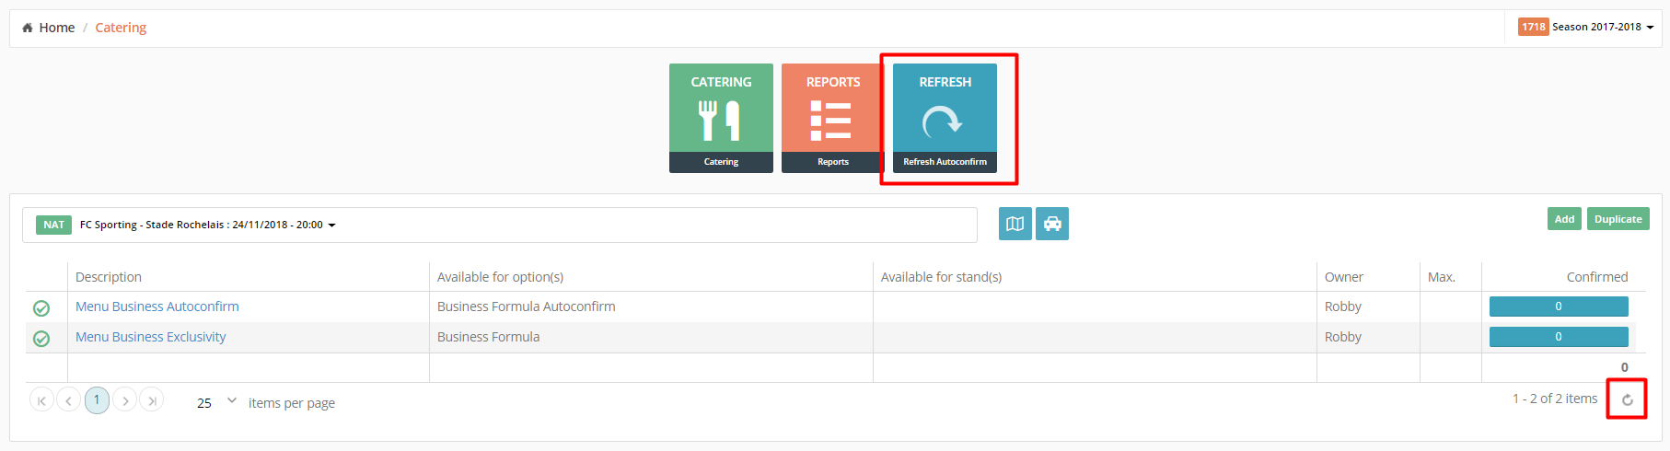Click the Confirmed bar for Menu Business Autoconfirm
The height and width of the screenshot is (451, 1670).
pyautogui.click(x=1559, y=306)
